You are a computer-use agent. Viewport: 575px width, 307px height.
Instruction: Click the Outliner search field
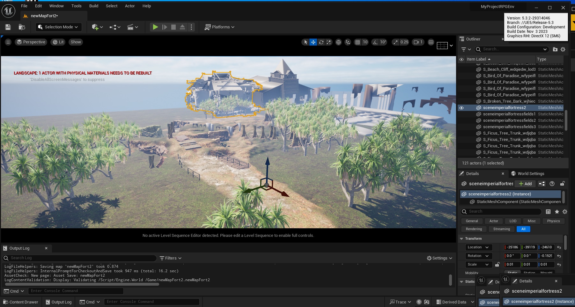coord(512,49)
